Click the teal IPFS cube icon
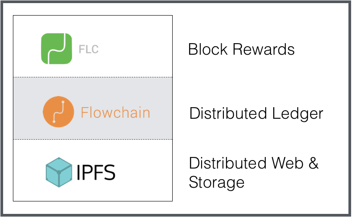 pos(59,172)
